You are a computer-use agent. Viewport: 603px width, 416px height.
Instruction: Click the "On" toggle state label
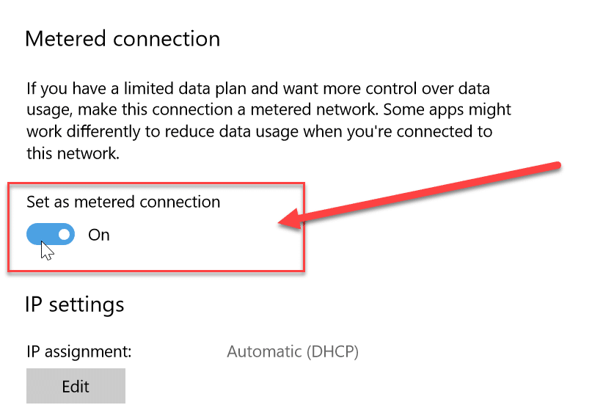99,235
